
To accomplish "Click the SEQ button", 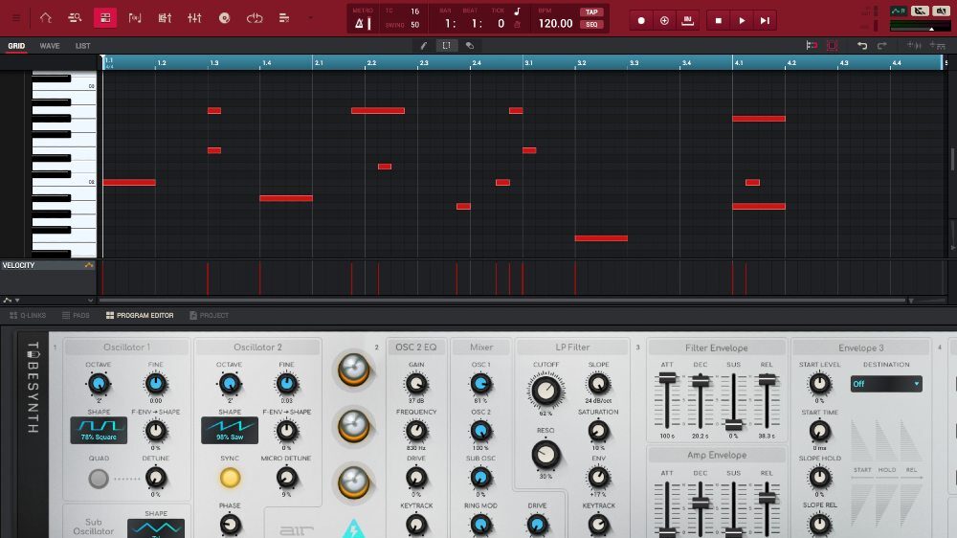I will 590,24.
